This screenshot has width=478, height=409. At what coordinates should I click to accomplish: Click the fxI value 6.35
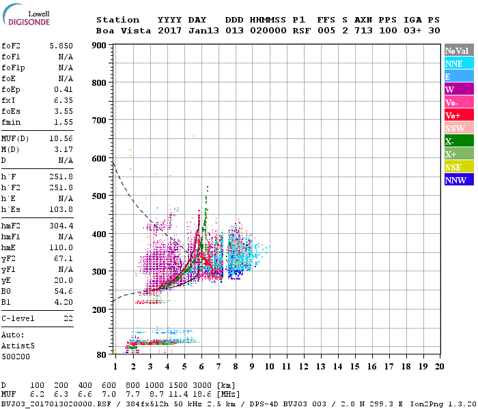click(x=64, y=100)
